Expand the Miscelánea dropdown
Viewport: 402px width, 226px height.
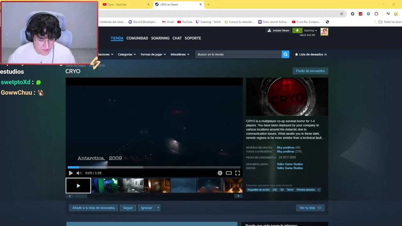coord(180,54)
